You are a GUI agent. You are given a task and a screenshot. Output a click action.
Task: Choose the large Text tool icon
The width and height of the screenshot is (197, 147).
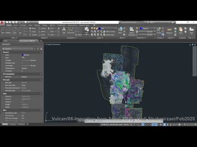coord(64,30)
